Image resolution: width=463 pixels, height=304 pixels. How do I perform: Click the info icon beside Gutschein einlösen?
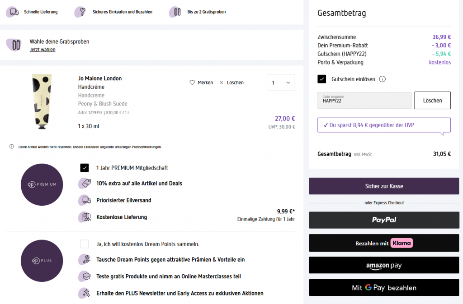[x=382, y=79]
